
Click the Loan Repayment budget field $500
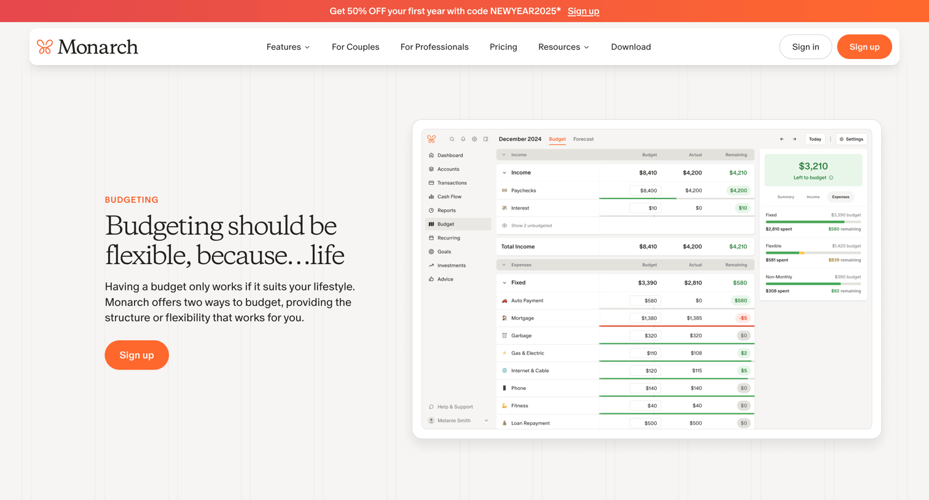point(645,423)
